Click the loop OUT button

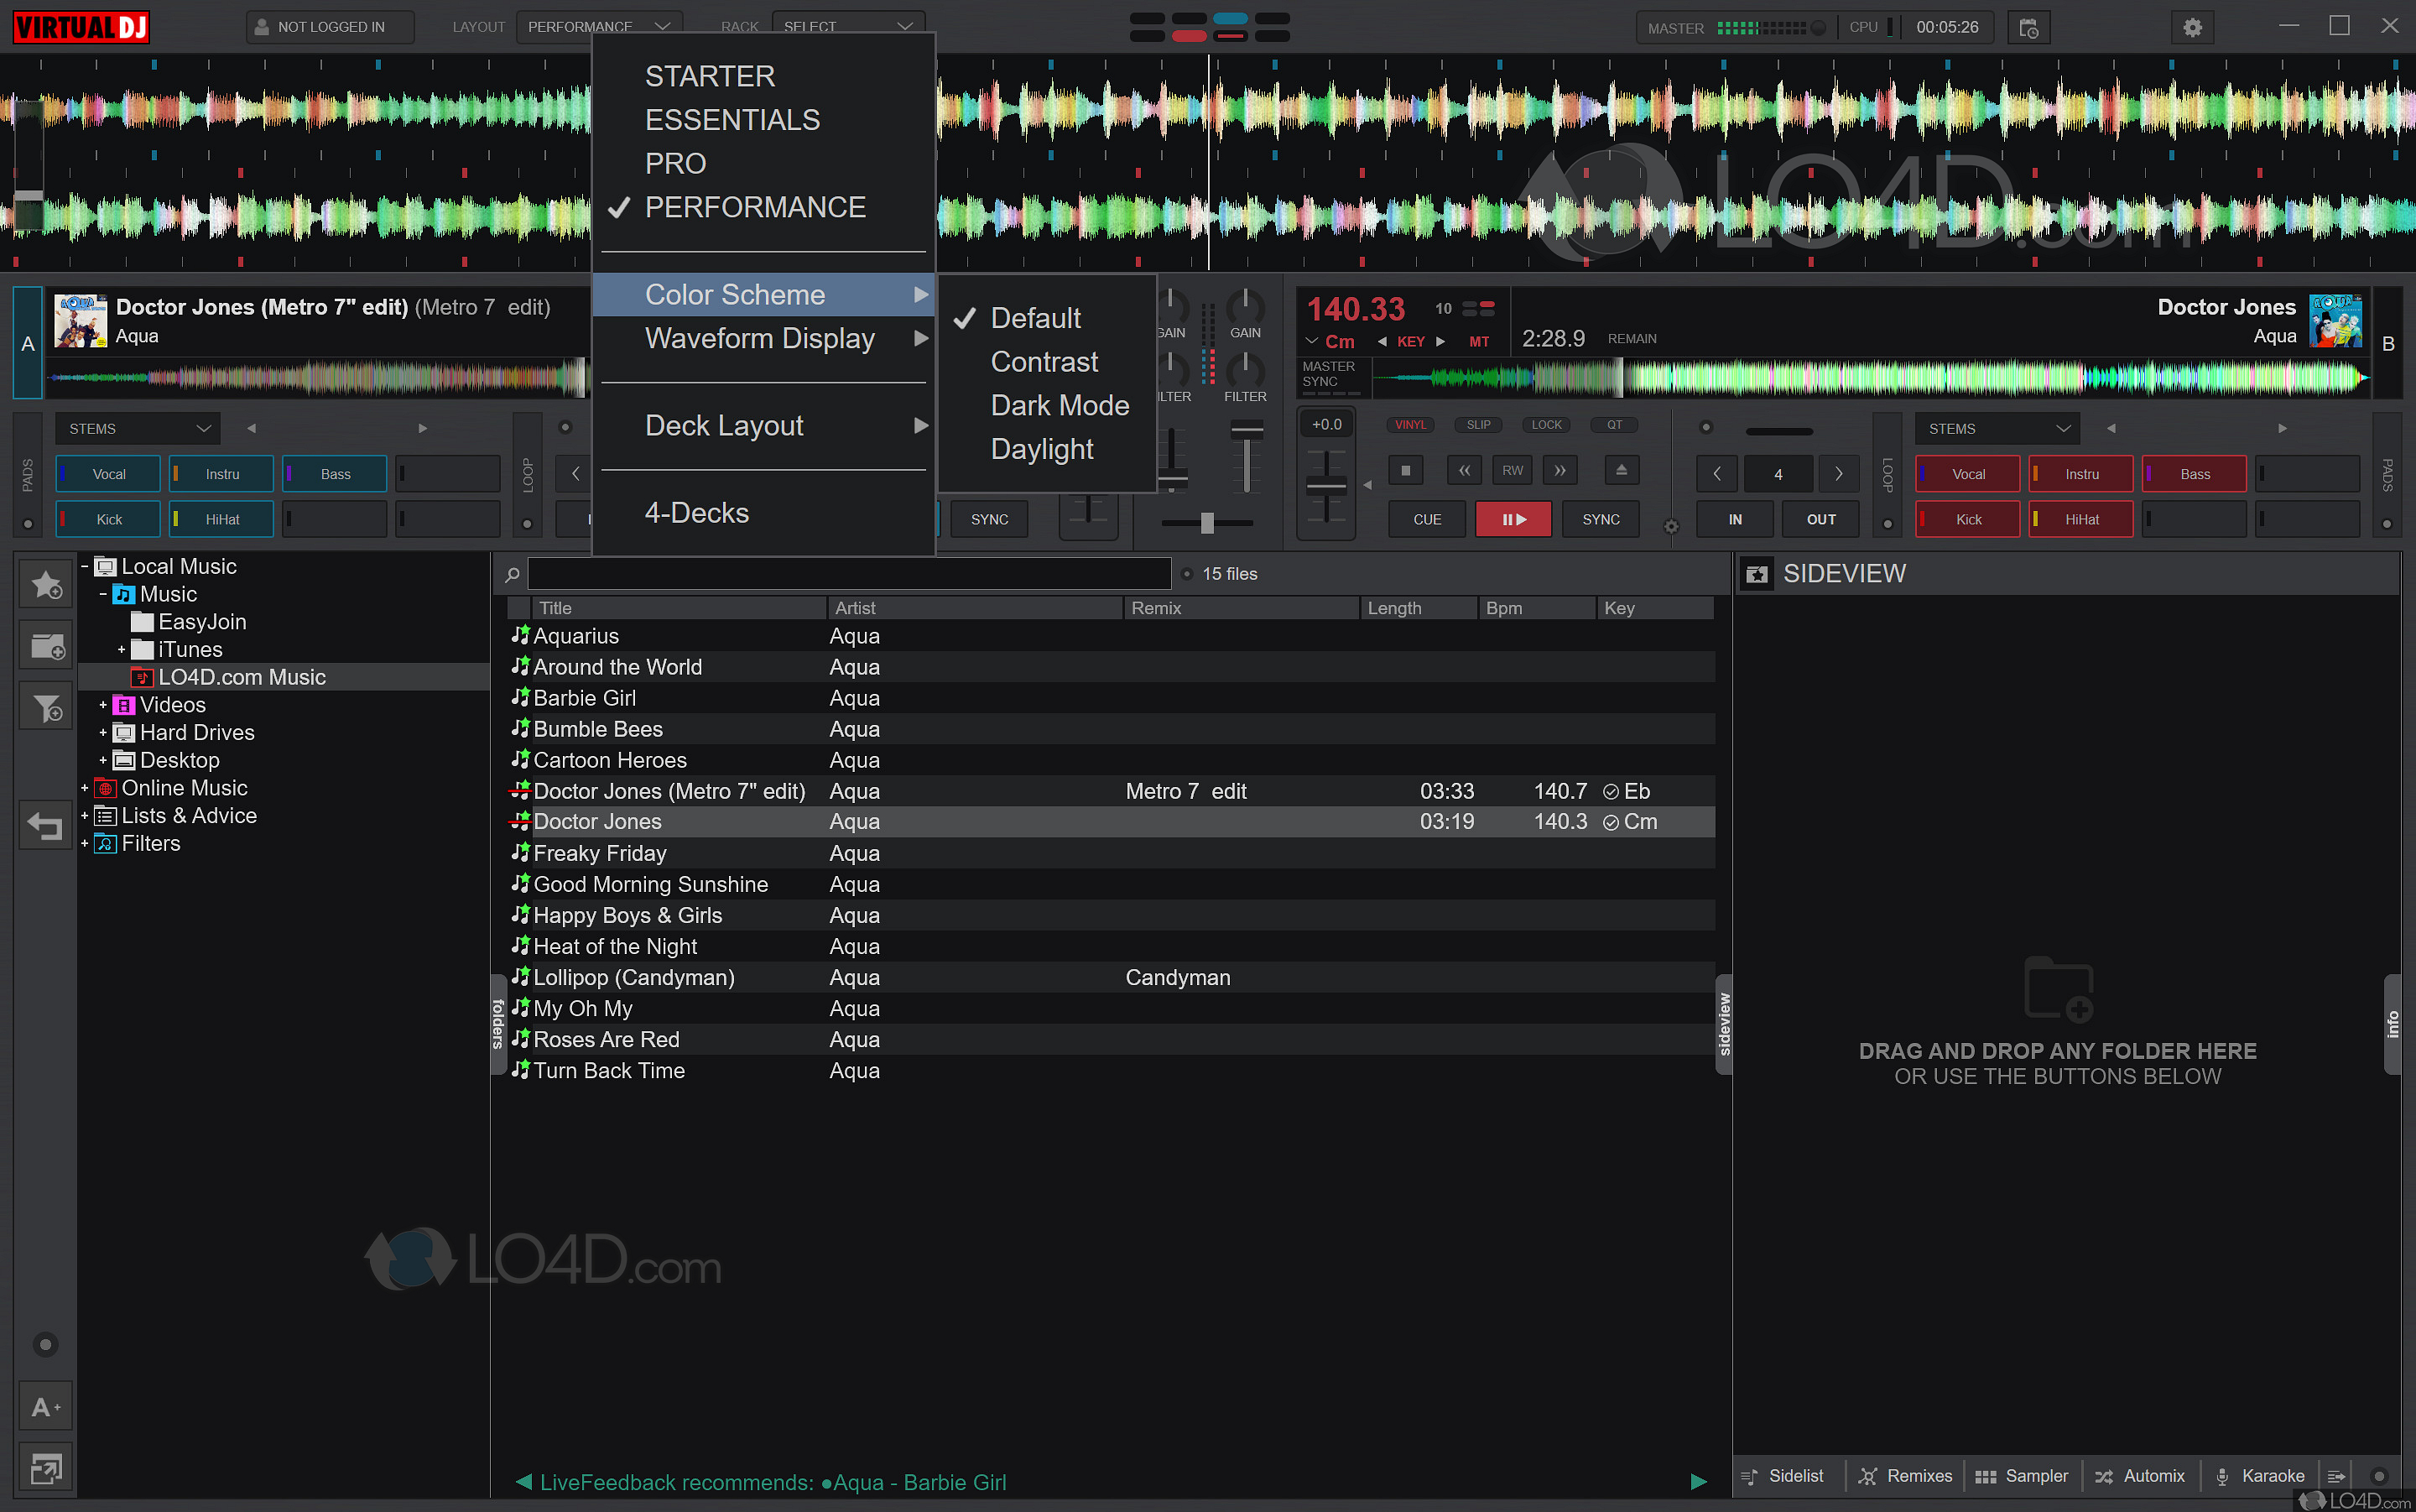(1821, 519)
